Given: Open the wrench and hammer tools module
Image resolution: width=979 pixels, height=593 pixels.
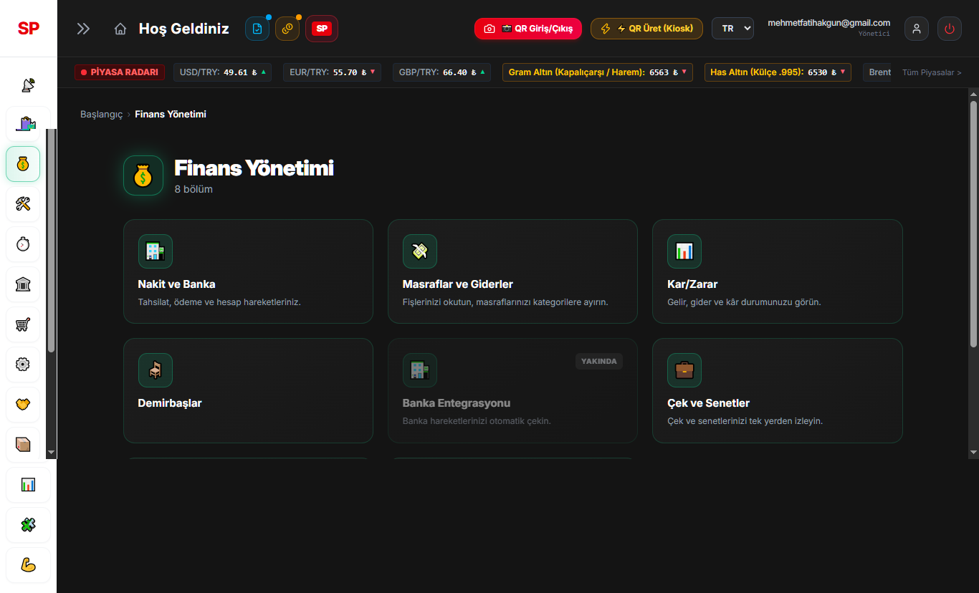Looking at the screenshot, I should click(23, 204).
